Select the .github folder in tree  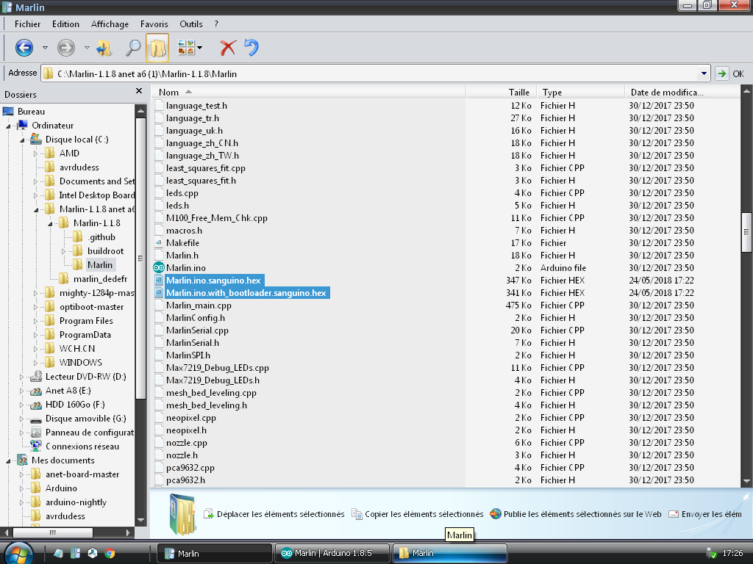pos(101,237)
